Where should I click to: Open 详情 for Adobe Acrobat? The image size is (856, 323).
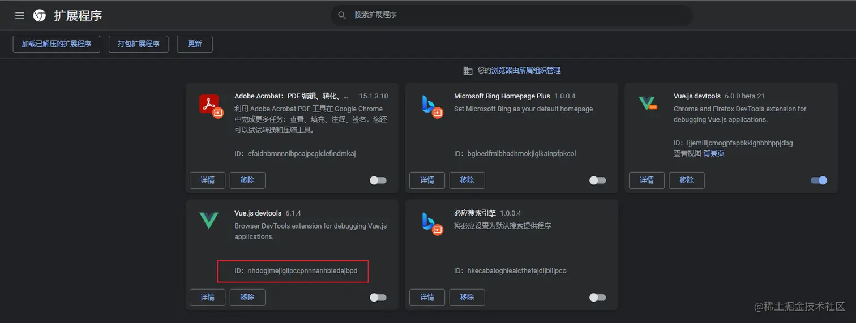pos(208,180)
